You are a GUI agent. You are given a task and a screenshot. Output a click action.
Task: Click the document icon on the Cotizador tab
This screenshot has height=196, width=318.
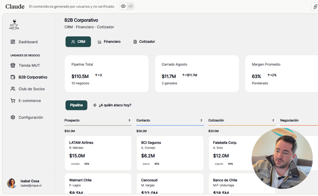click(x=135, y=42)
